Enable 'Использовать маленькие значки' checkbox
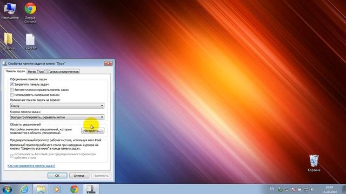Viewport: 346px width, 194px height. 12,95
